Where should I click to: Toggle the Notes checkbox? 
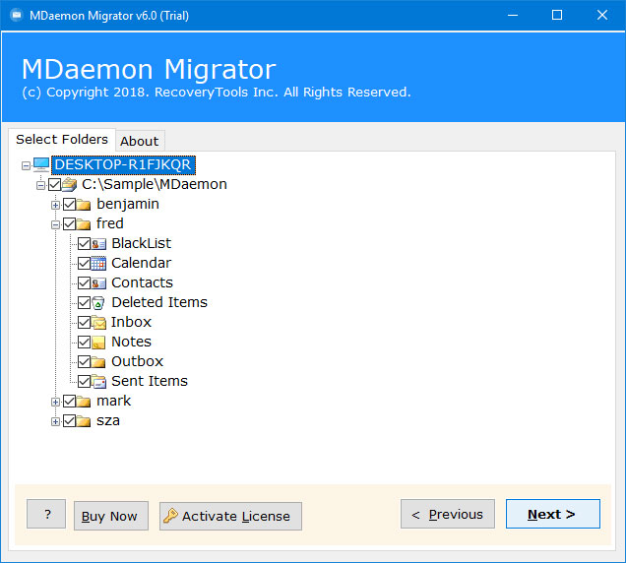[85, 343]
